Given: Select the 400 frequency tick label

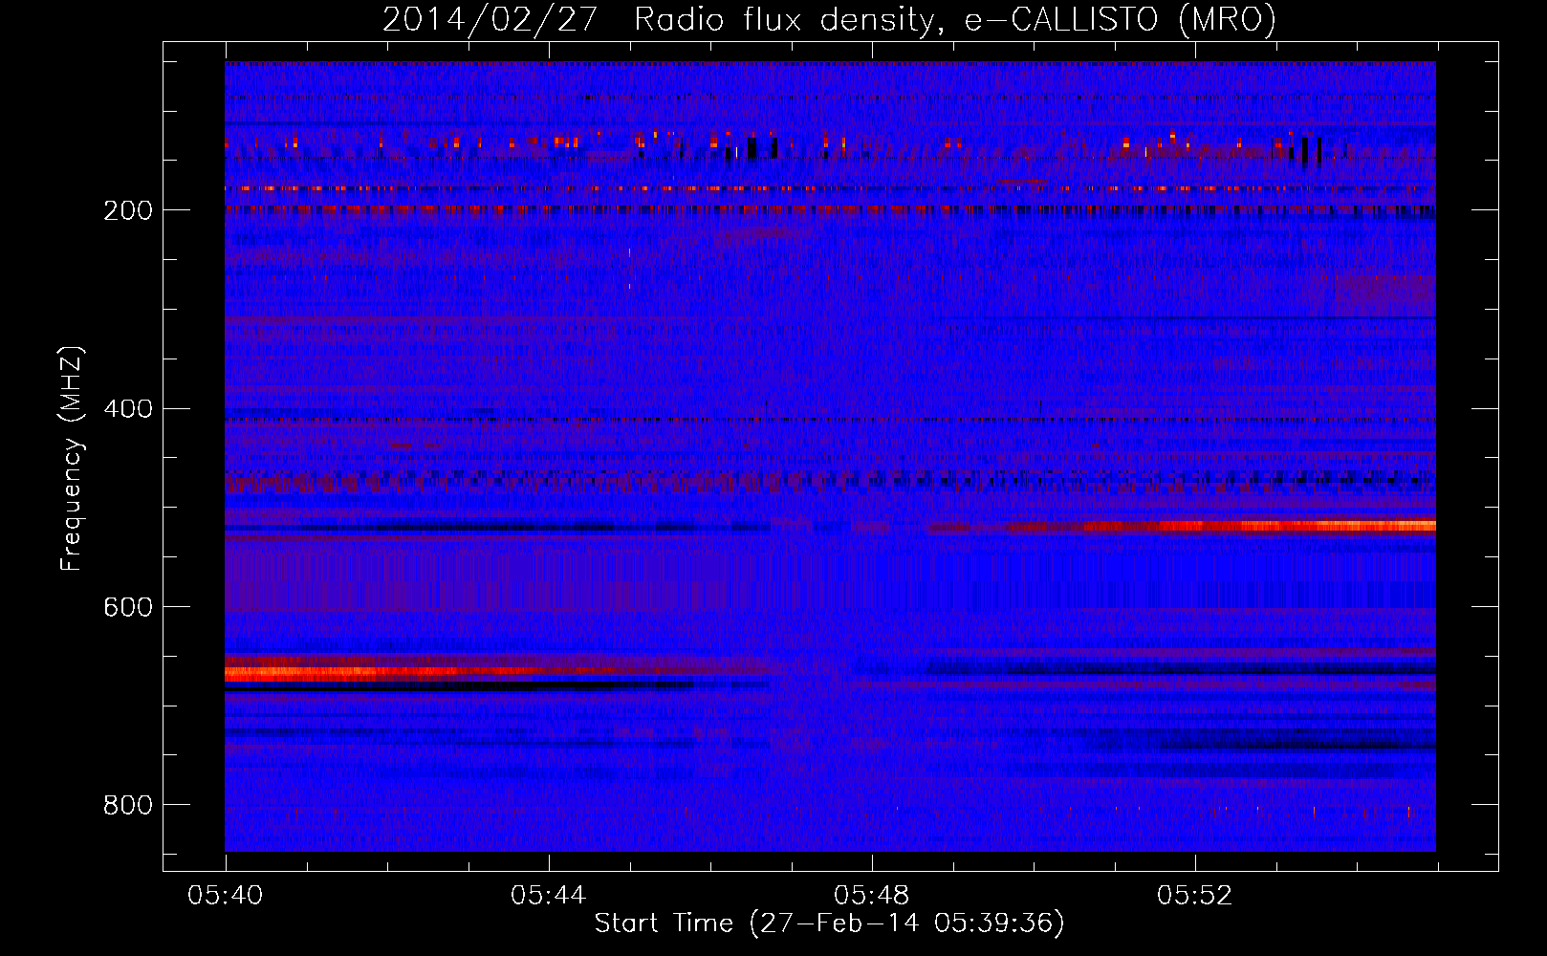Looking at the screenshot, I should point(128,409).
